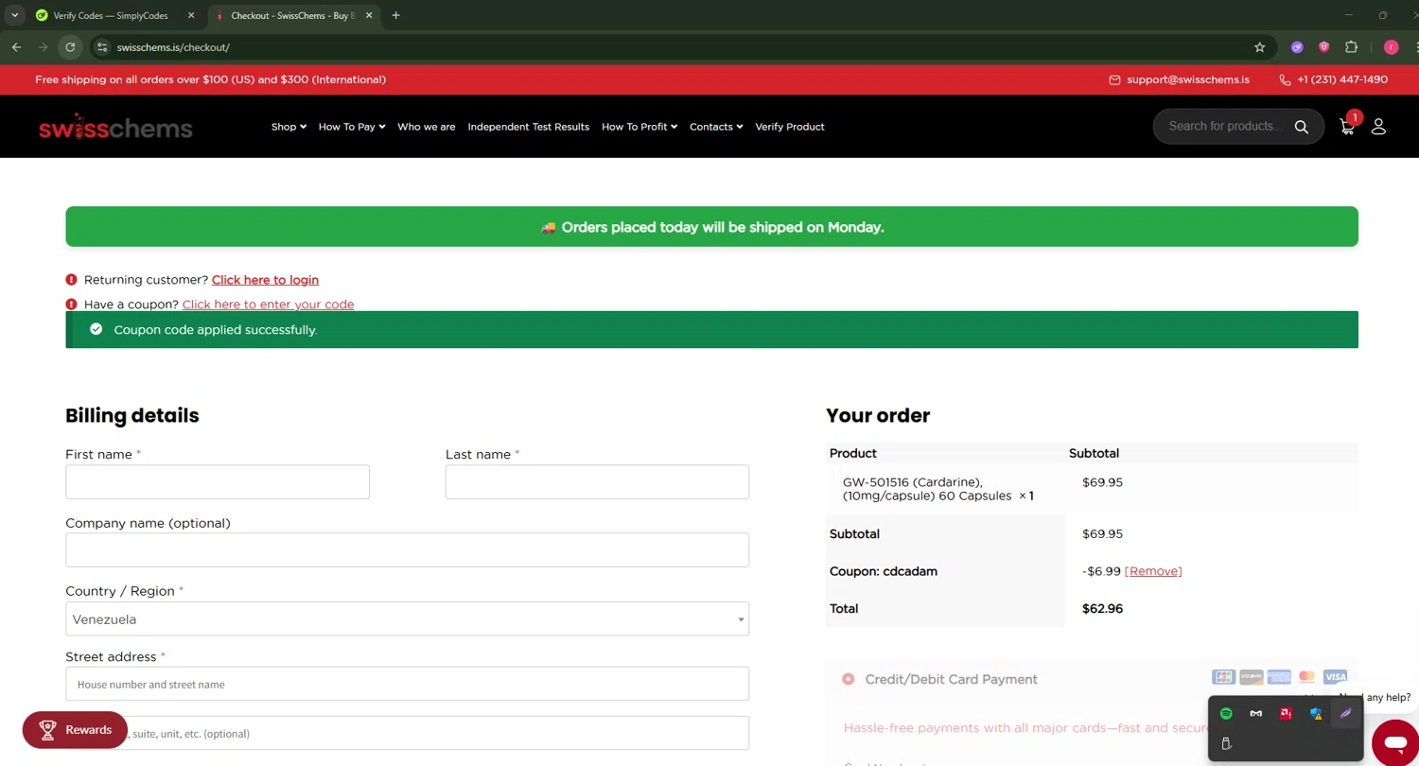Open the Rewards button
Viewport: 1419px width, 766px height.
click(75, 730)
